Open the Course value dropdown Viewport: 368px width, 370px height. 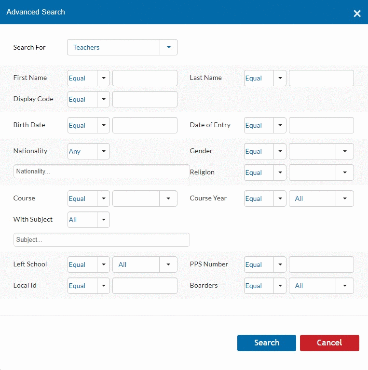tap(145, 198)
